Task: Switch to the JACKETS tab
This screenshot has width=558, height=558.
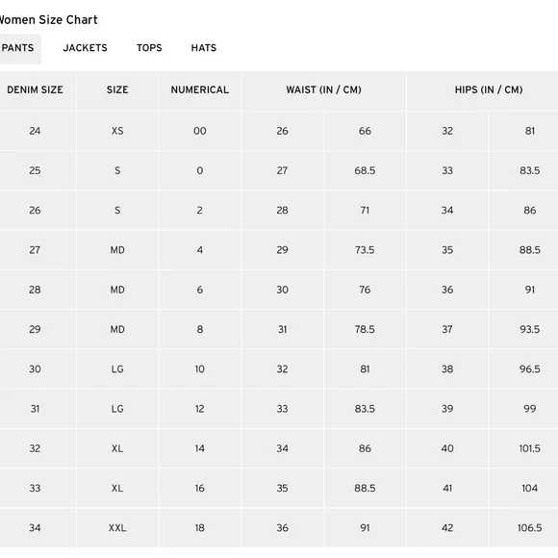Action: coord(85,48)
